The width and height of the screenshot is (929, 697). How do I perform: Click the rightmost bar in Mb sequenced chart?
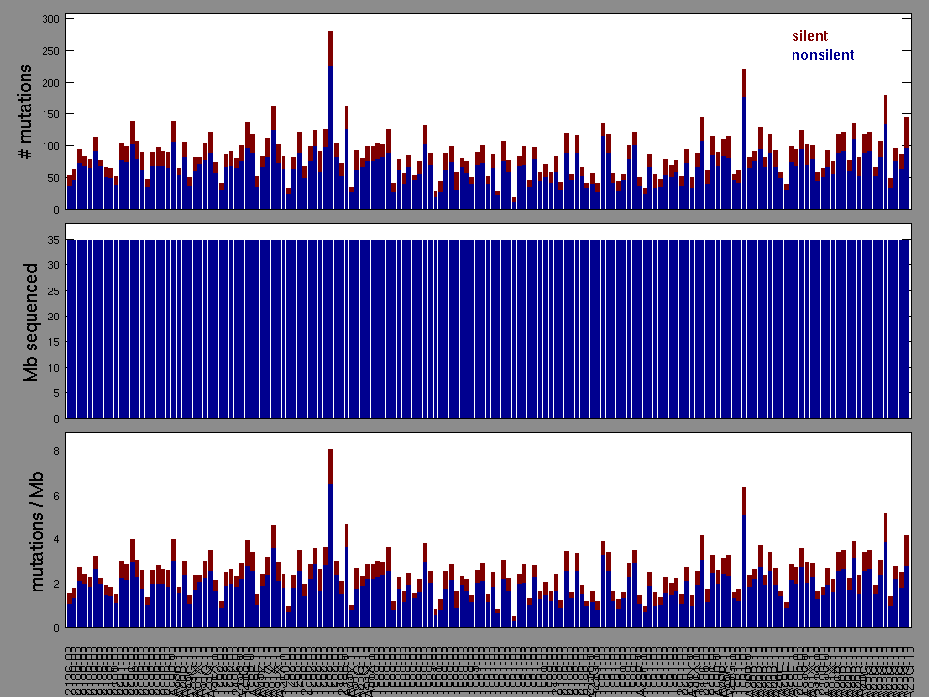pos(906,329)
